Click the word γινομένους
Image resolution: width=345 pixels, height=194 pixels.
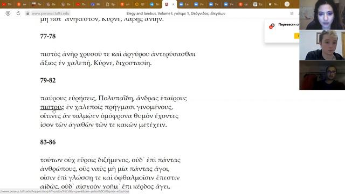coord(155,107)
